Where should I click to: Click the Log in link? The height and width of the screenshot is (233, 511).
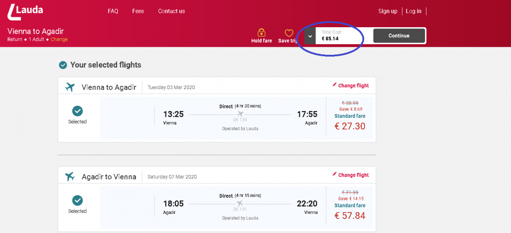pyautogui.click(x=413, y=11)
